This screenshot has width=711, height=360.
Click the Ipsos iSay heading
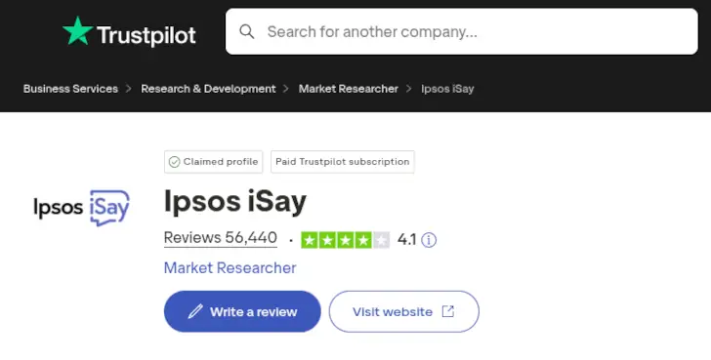(234, 202)
